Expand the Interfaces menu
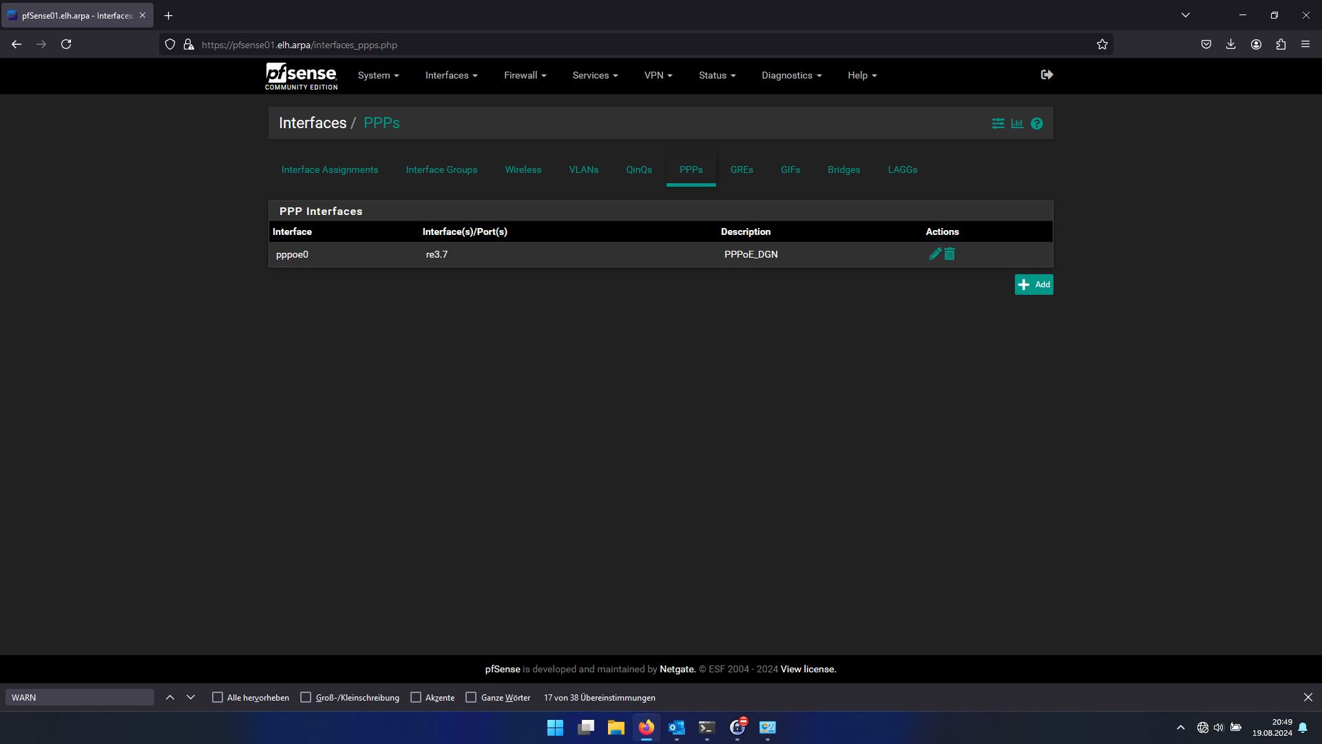Image resolution: width=1322 pixels, height=744 pixels. point(451,76)
